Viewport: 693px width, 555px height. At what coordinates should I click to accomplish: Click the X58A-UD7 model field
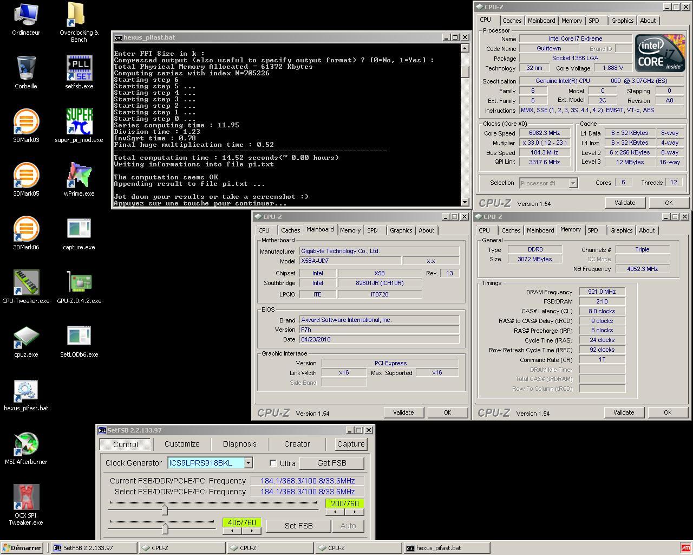pyautogui.click(x=350, y=261)
